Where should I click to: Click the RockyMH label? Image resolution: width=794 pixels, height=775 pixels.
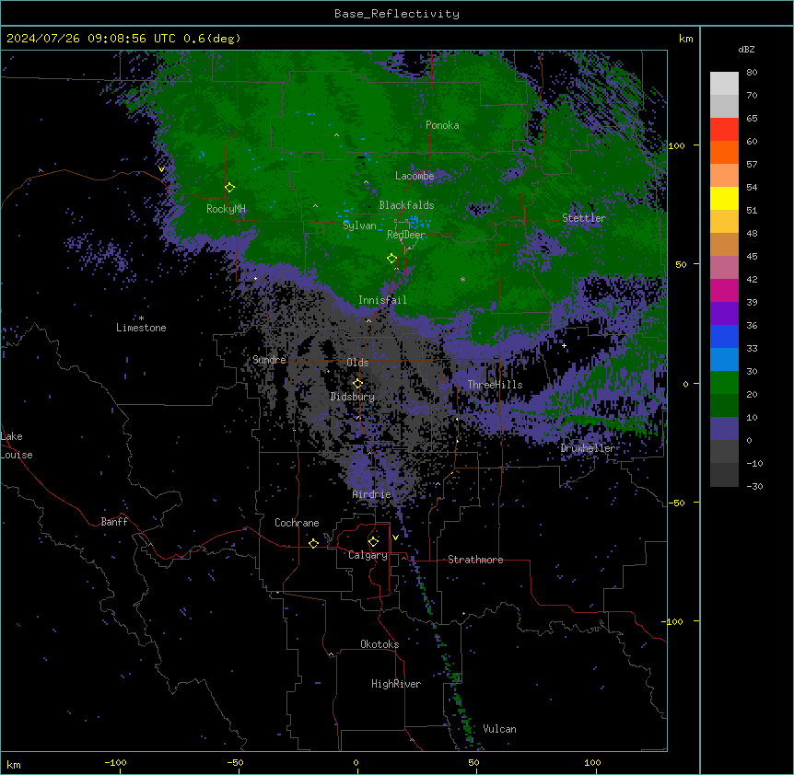[x=226, y=209]
